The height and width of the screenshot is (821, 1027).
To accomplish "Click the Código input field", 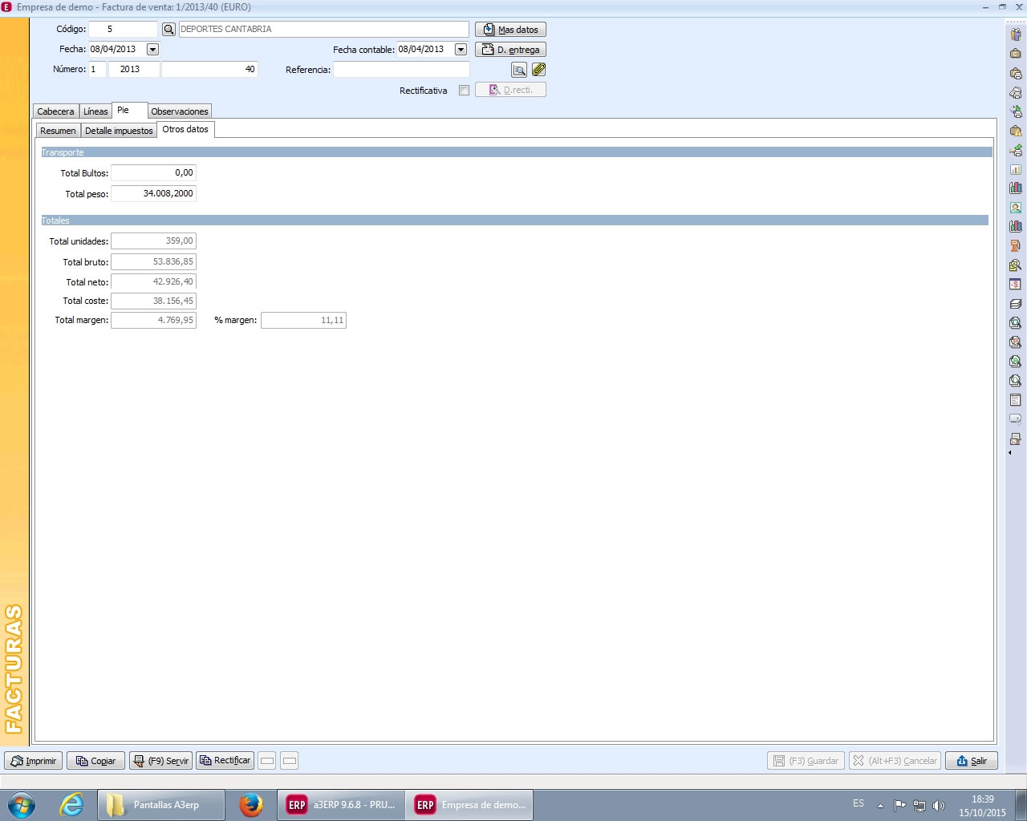I will pyautogui.click(x=123, y=30).
